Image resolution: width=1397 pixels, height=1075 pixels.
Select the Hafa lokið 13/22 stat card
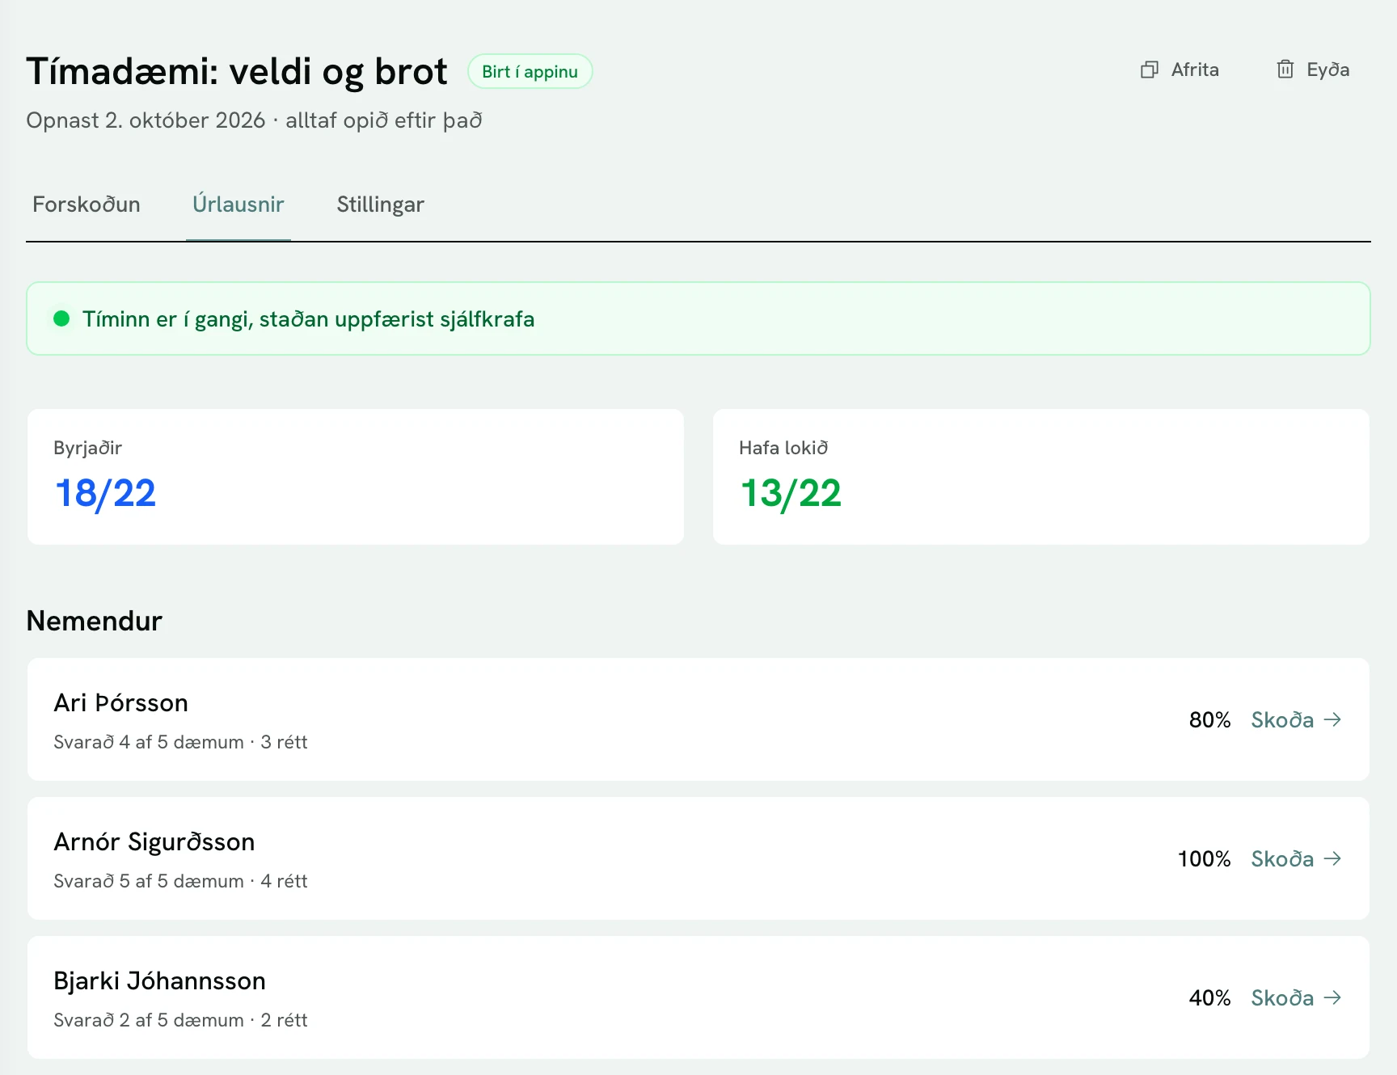[x=1041, y=477]
